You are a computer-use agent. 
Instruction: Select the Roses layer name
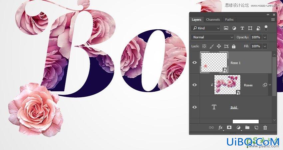point(248,85)
